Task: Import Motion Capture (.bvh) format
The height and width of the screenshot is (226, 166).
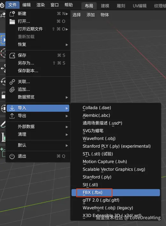Action: (116, 161)
